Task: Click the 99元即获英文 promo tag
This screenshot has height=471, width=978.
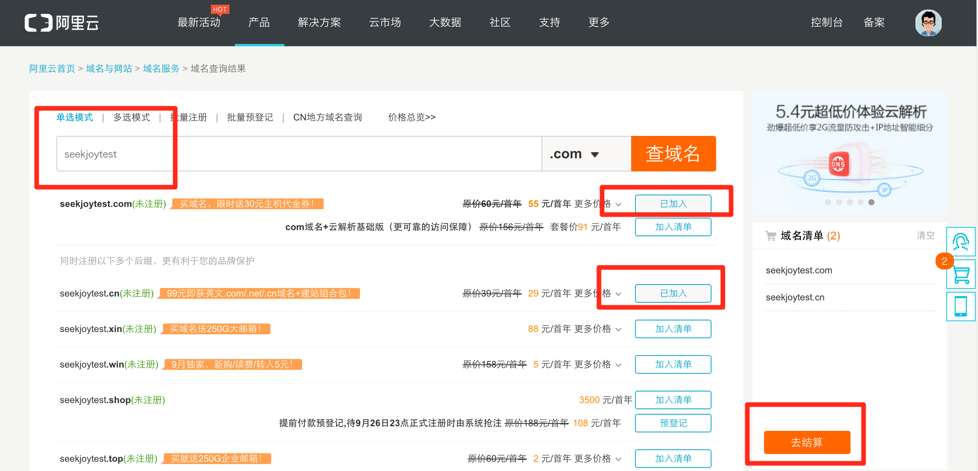Action: tap(259, 293)
